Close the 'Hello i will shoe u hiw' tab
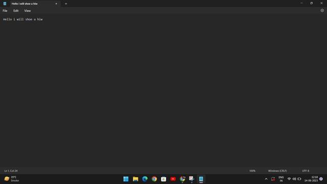327x184 pixels. pyautogui.click(x=56, y=4)
